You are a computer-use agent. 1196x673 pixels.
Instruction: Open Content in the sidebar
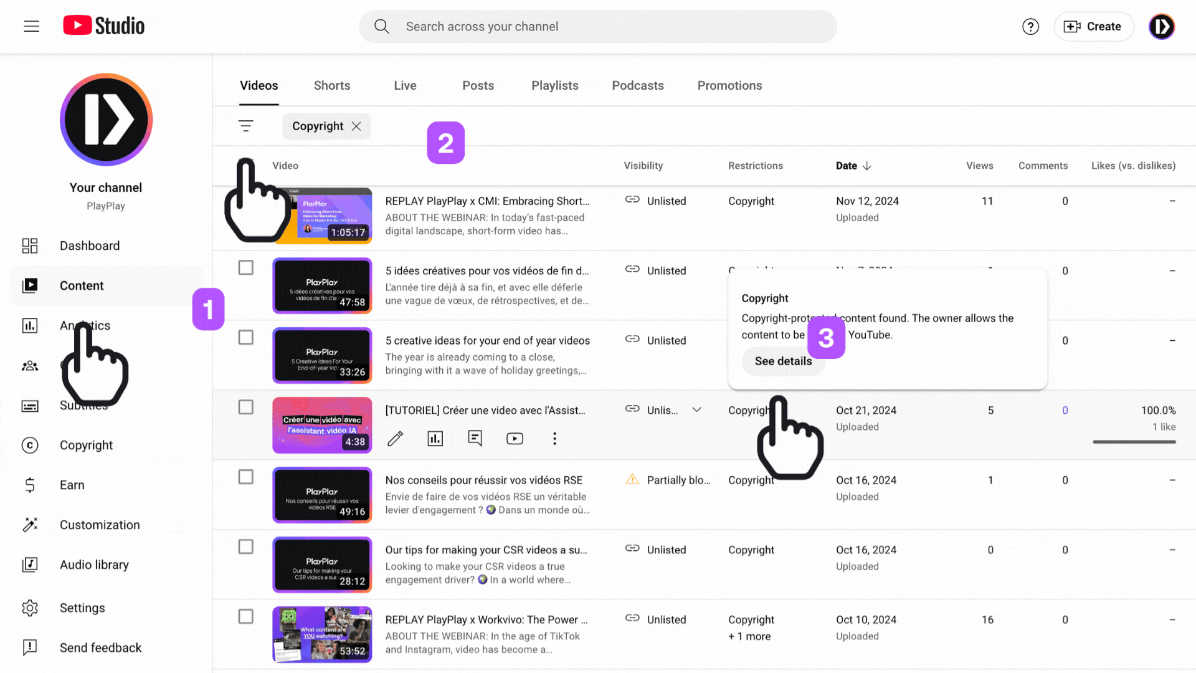point(107,285)
